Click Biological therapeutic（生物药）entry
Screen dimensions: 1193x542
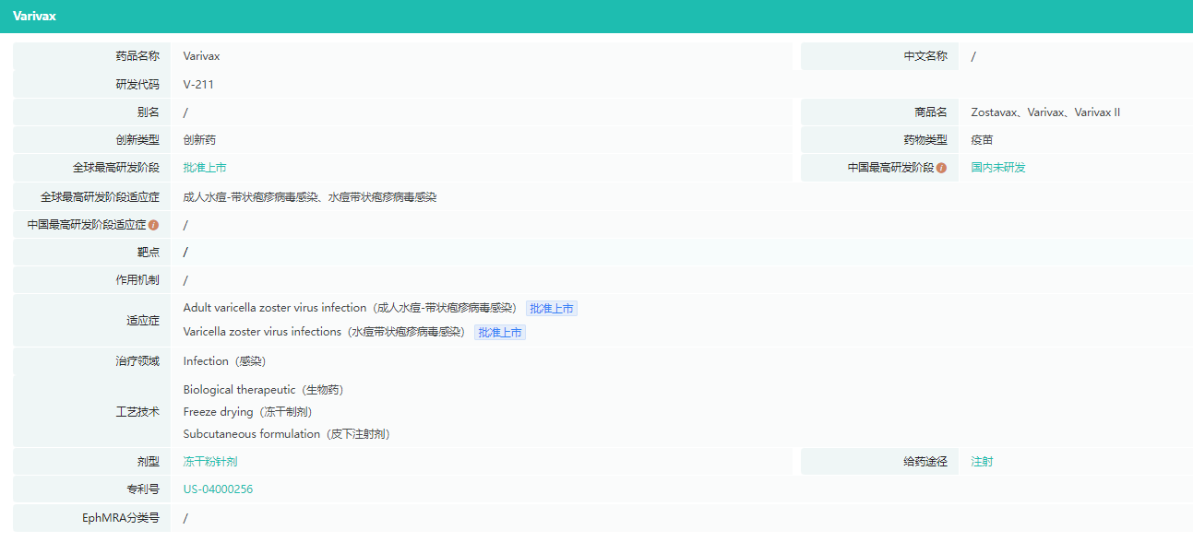point(263,390)
